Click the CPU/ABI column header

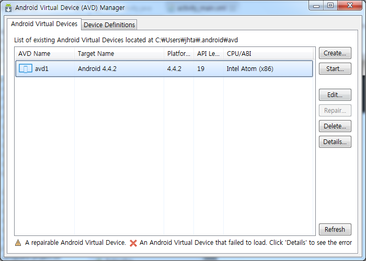pyautogui.click(x=268, y=54)
